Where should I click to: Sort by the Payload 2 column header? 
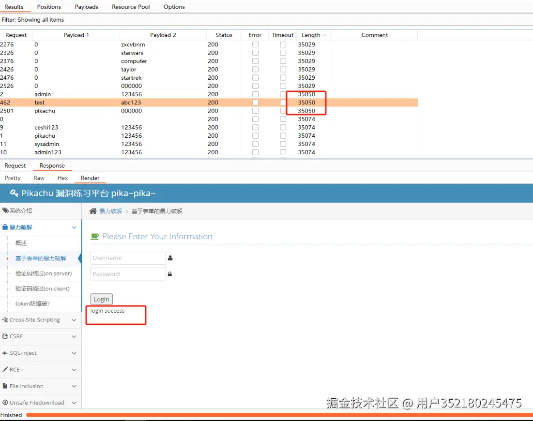163,35
